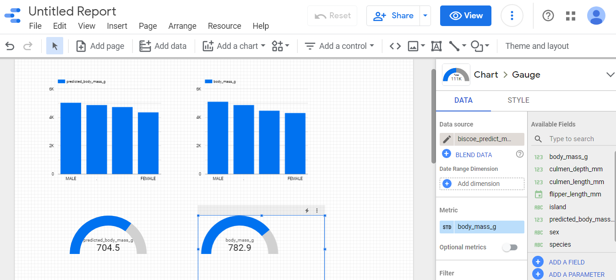
Task: Toggle the Optional metrics switch
Action: (x=510, y=247)
